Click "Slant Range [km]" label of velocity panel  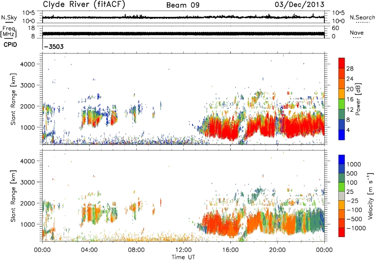pos(13,196)
